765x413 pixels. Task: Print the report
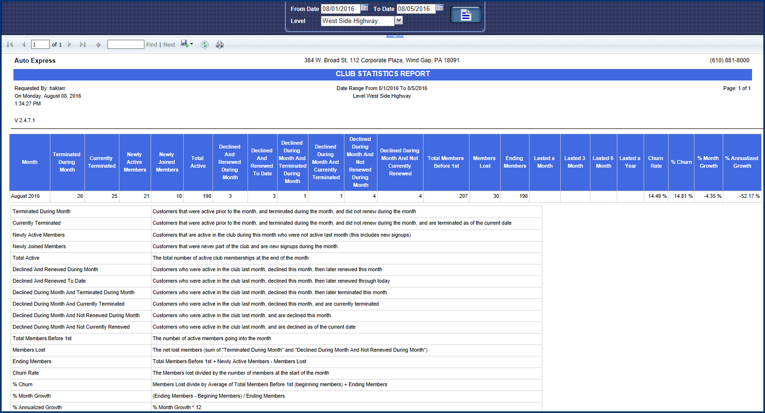coord(220,45)
